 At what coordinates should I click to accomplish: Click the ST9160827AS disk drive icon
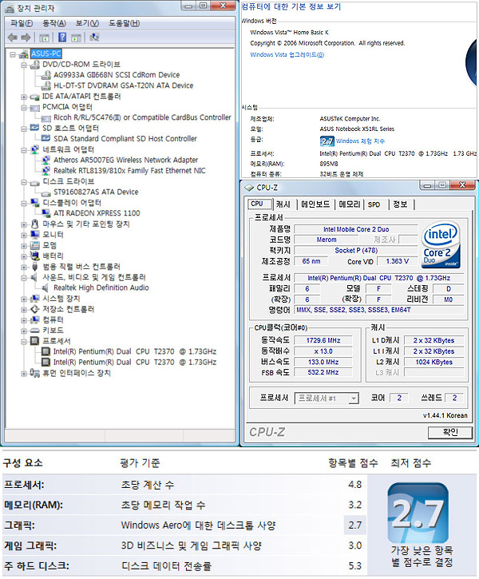pos(46,192)
